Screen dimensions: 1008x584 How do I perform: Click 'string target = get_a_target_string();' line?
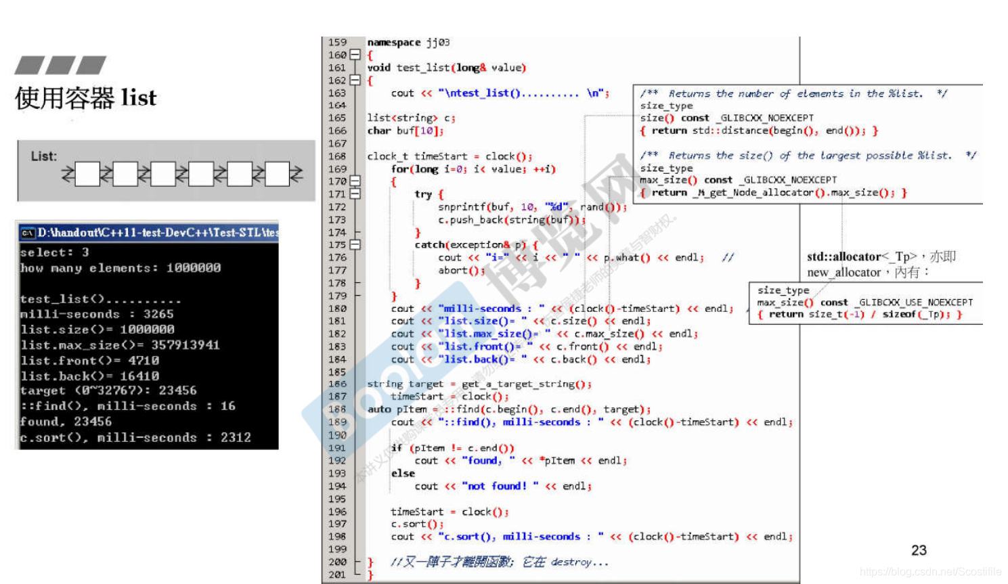point(479,384)
